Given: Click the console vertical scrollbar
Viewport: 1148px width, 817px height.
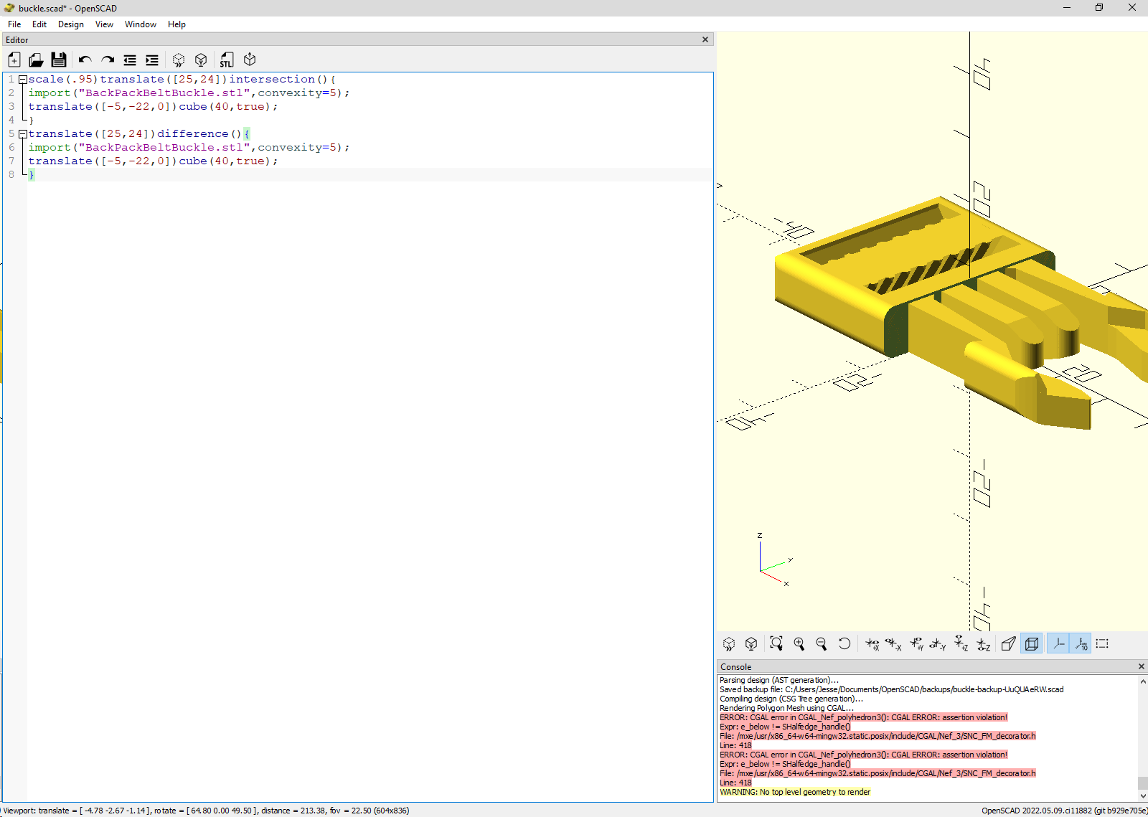Looking at the screenshot, I should pyautogui.click(x=1142, y=738).
